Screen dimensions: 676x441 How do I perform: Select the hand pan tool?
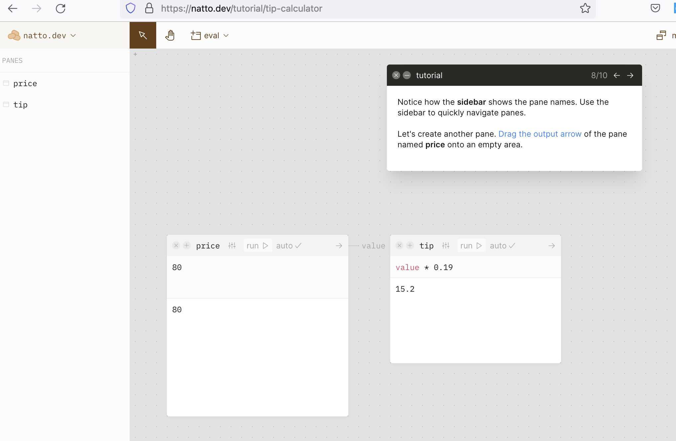click(x=170, y=35)
